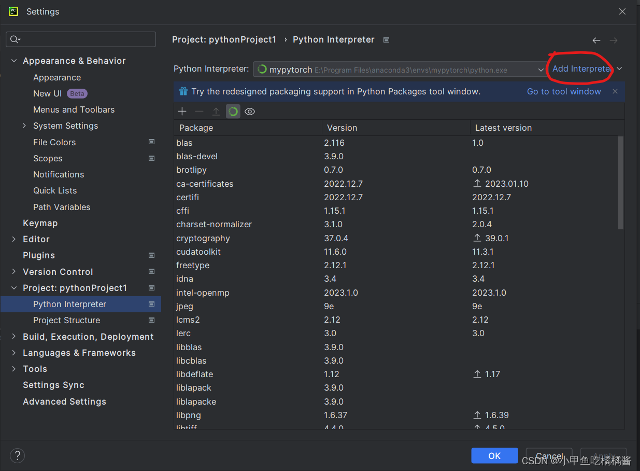Click project-level icon next to File Colors

click(x=152, y=142)
